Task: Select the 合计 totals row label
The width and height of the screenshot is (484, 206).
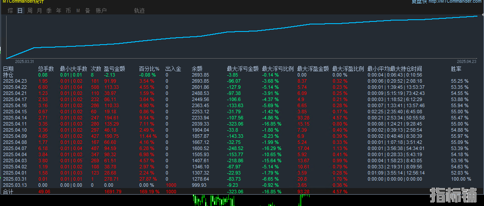Action: pos(8,192)
